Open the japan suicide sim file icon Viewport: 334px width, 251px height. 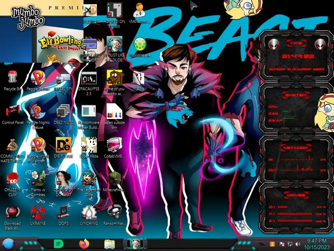coord(114,117)
